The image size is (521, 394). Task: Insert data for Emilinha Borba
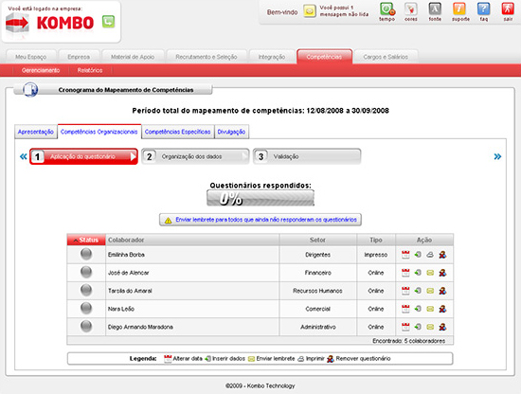418,255
